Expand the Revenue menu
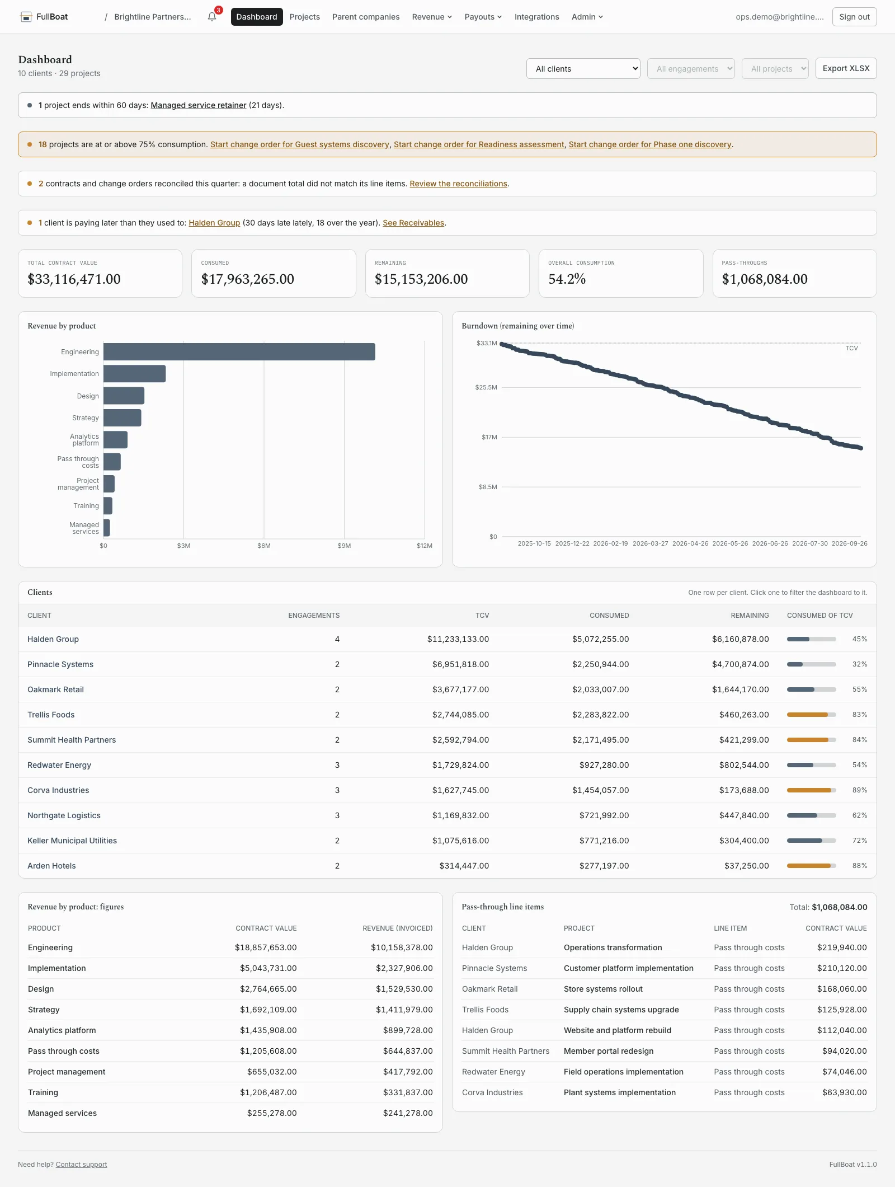The image size is (895, 1187). 432,17
